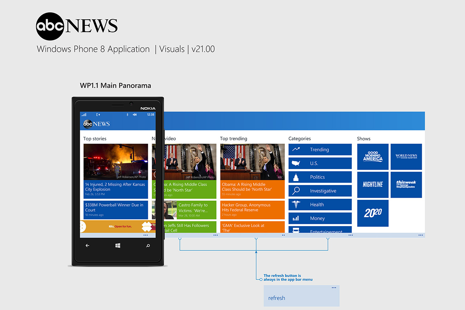The height and width of the screenshot is (310, 465).
Task: Open the This Week show tile
Action: tap(406, 185)
